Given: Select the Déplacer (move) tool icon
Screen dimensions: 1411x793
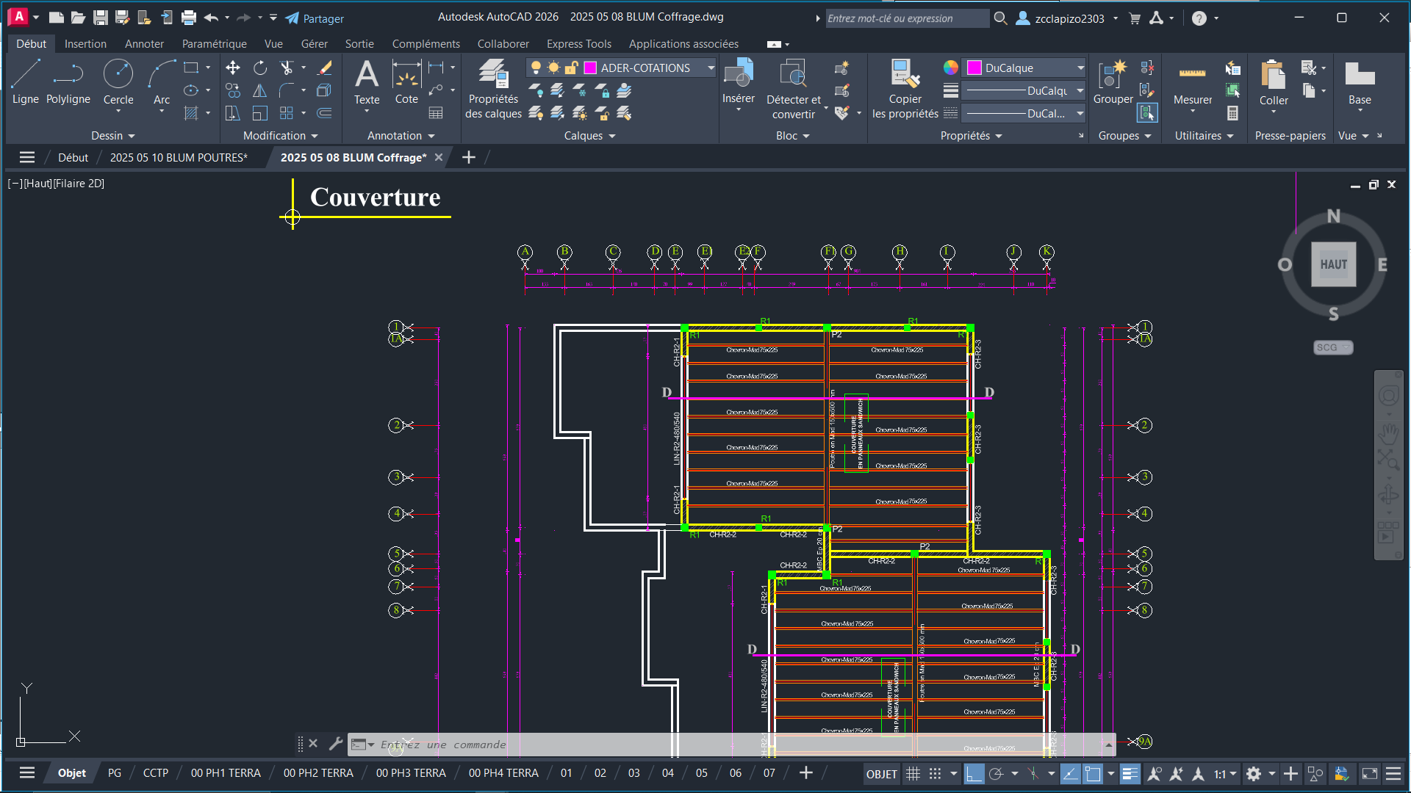Looking at the screenshot, I should (232, 68).
